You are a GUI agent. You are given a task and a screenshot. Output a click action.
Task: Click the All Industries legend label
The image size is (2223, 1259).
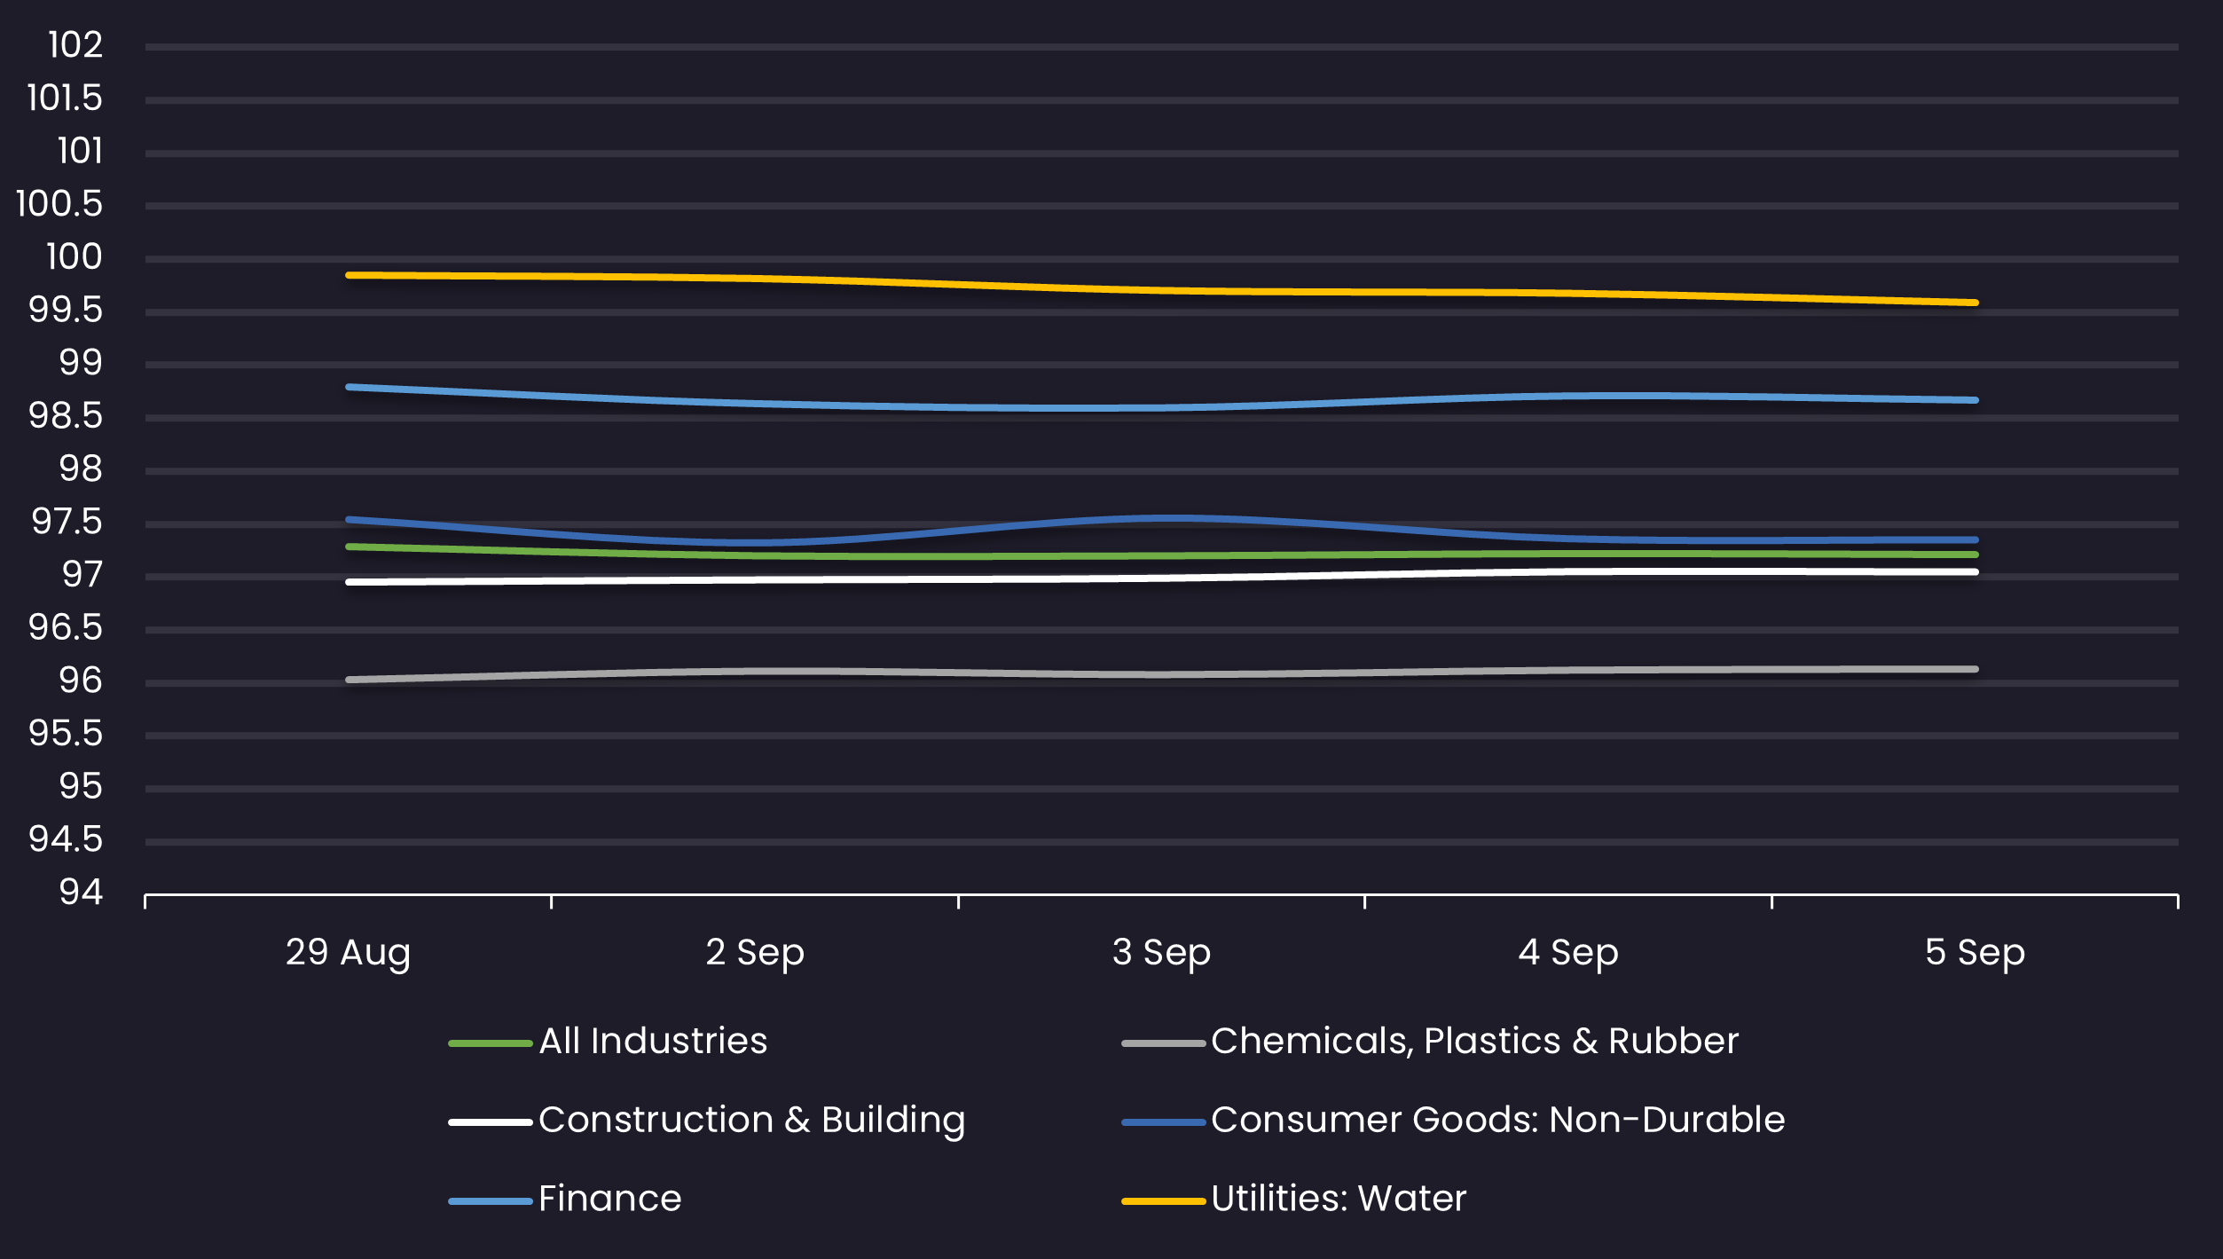point(653,1041)
